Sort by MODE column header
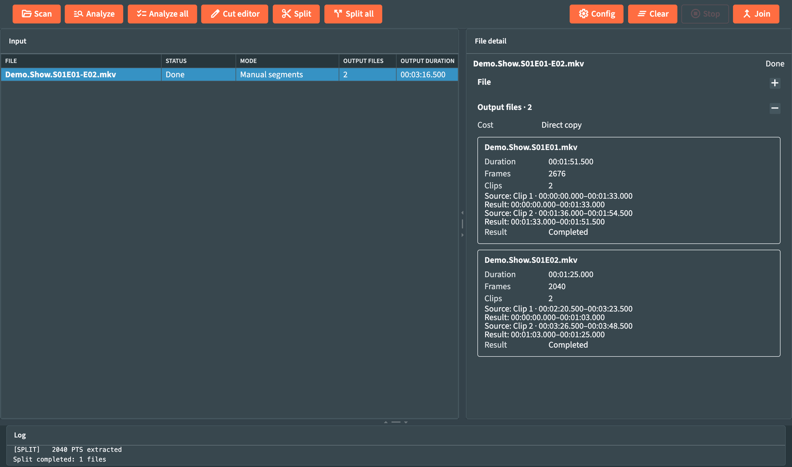 coord(287,61)
